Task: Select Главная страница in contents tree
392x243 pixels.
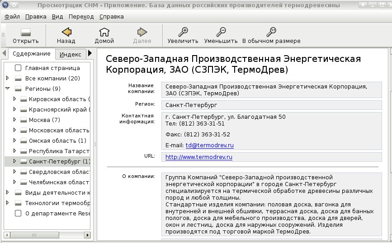Action: (52, 68)
